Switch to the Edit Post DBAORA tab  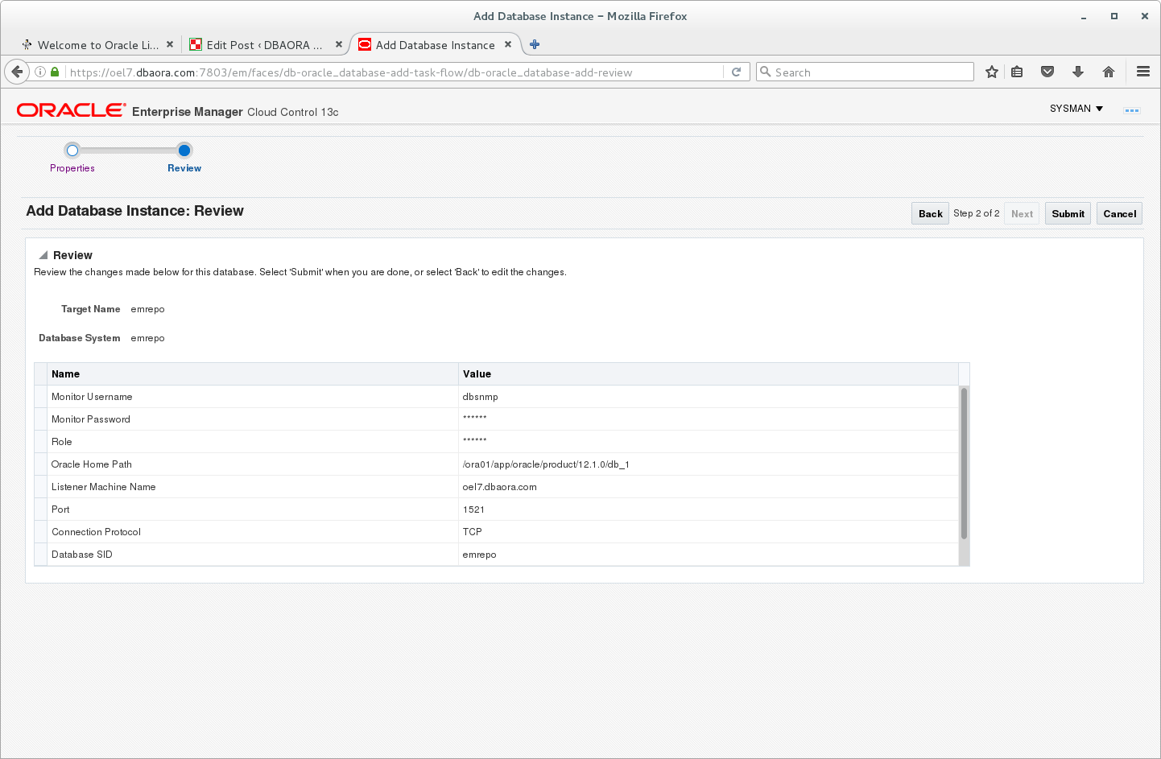coord(266,45)
